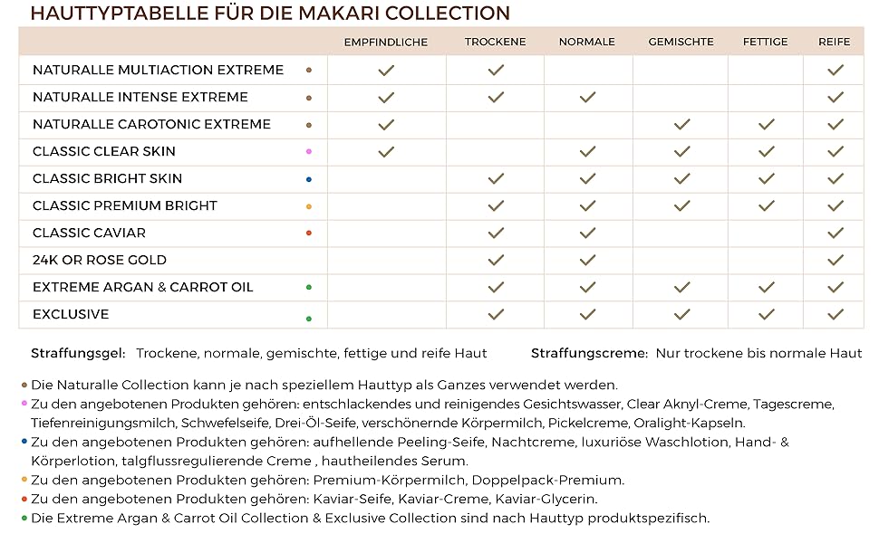Select the Gemischte column header
The image size is (879, 543).
[x=681, y=42]
